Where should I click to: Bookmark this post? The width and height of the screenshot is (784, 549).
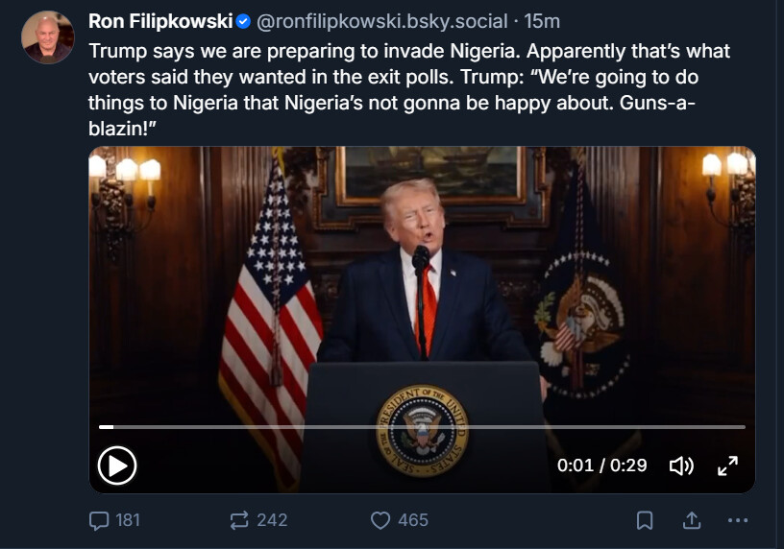pyautogui.click(x=645, y=520)
